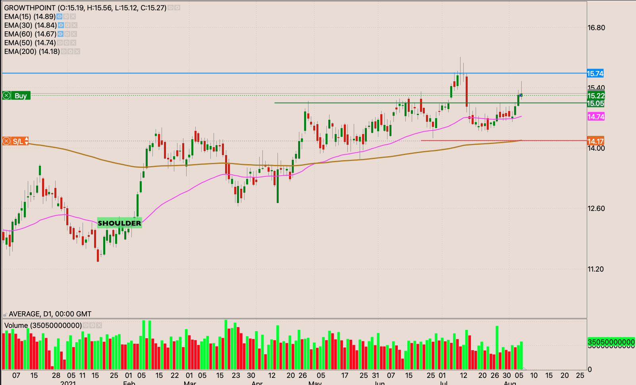Select the orange S/L order label

coord(17,141)
